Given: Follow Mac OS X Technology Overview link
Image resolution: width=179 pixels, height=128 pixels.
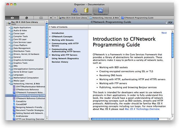Looking at the screenshot, I should click(142, 109).
